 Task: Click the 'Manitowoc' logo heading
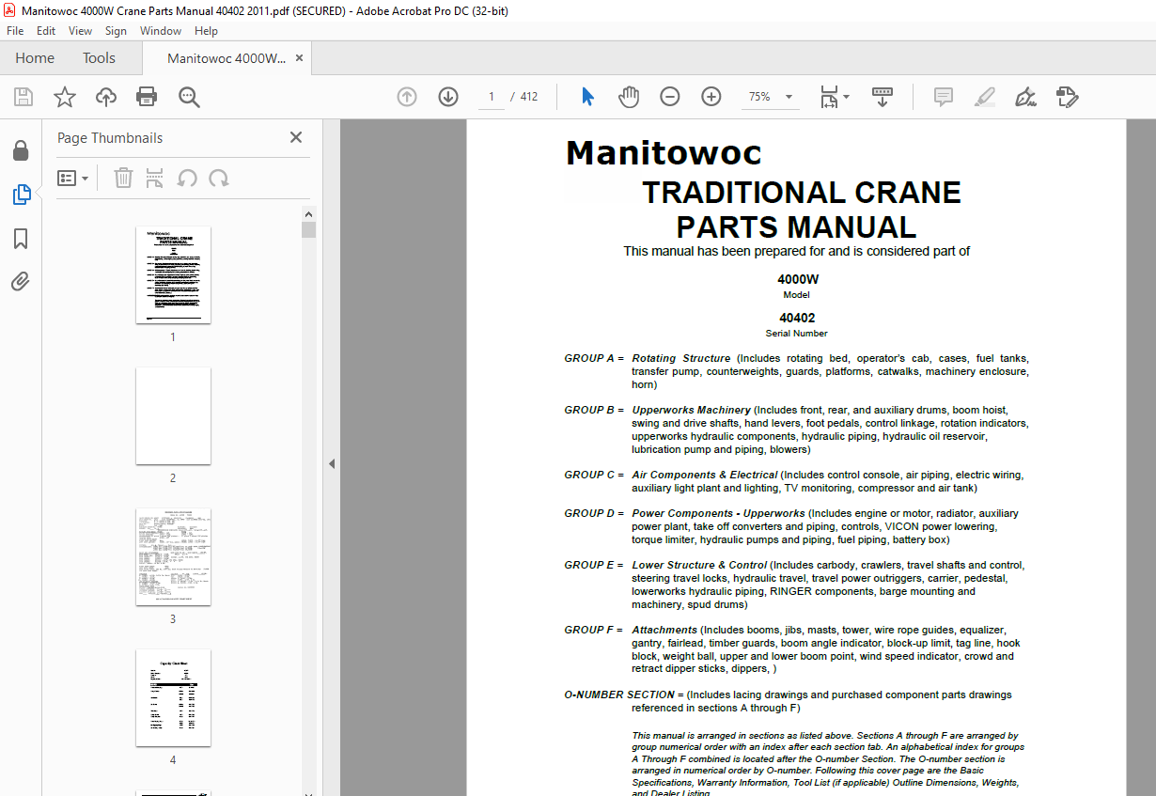point(664,153)
